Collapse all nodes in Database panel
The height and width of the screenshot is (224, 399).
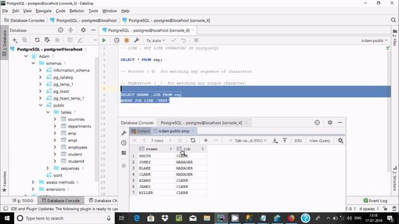tap(70, 30)
